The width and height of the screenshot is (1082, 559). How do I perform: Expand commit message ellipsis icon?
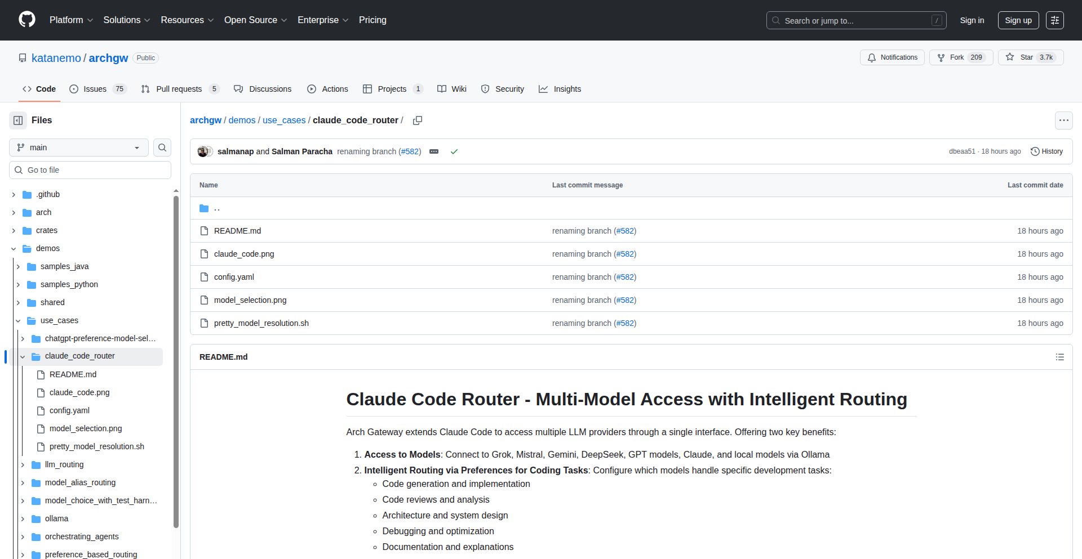[x=434, y=151]
